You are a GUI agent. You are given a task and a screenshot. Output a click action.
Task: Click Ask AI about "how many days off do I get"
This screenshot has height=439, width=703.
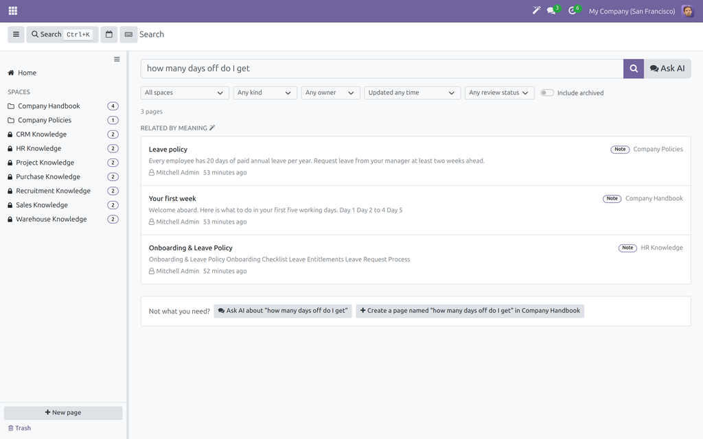pyautogui.click(x=283, y=311)
